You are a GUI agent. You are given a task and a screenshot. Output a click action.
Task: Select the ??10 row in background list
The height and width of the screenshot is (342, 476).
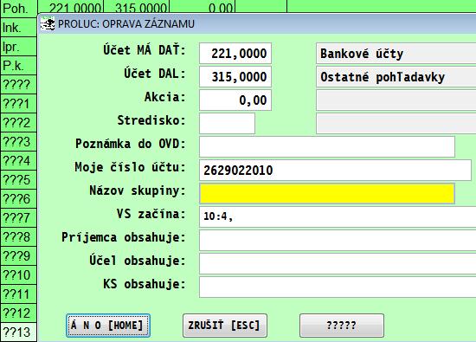tap(18, 275)
